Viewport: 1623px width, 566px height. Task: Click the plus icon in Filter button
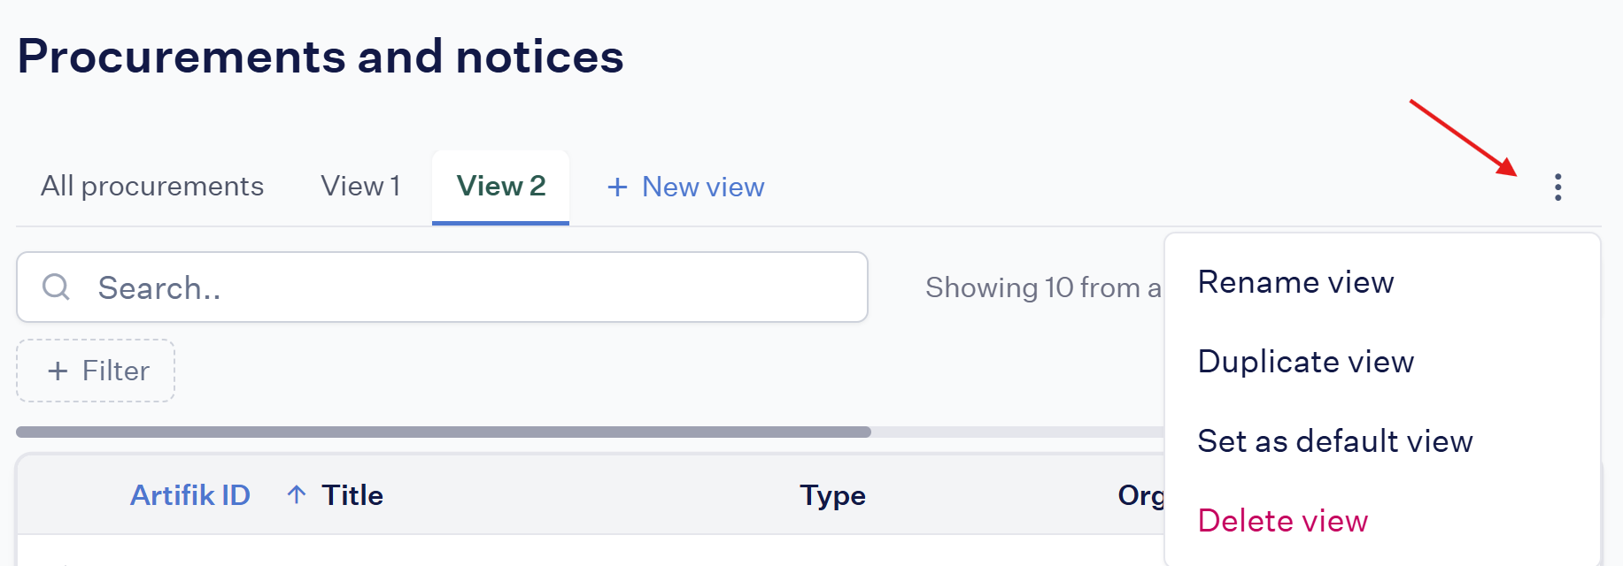(x=58, y=371)
